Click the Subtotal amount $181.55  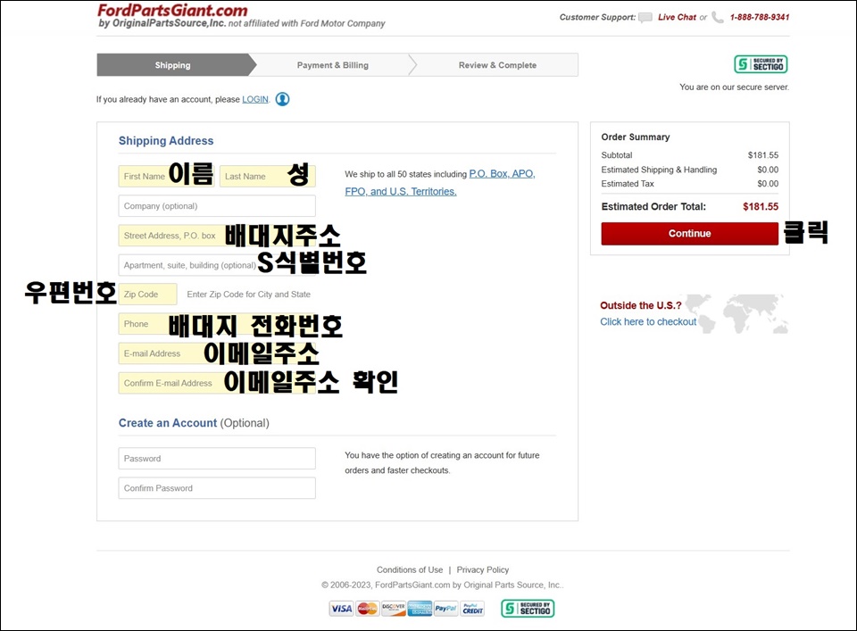(x=763, y=155)
